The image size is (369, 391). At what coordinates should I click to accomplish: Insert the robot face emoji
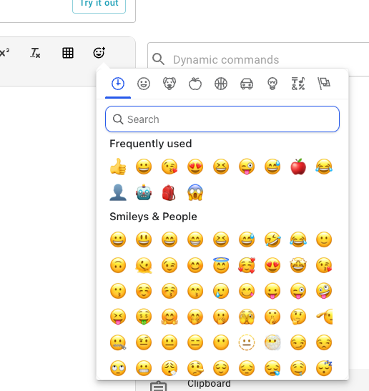(144, 192)
